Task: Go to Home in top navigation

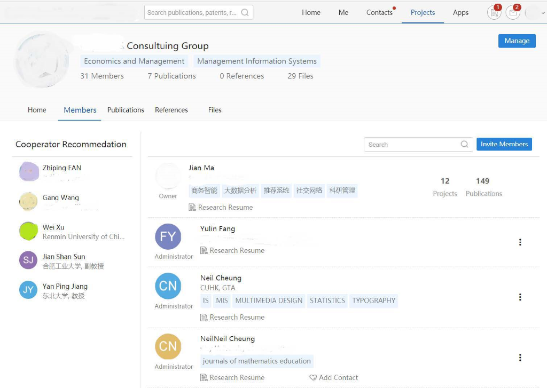Action: (311, 13)
